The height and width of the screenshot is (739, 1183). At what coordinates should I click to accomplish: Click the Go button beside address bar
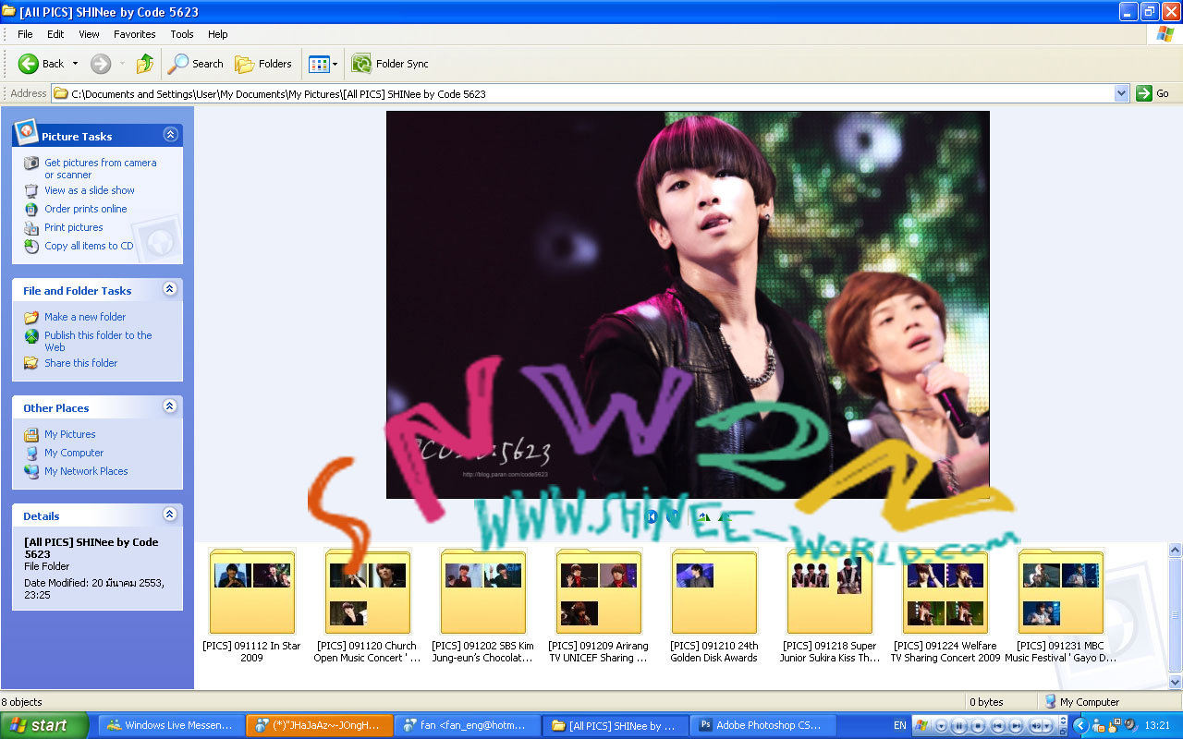pyautogui.click(x=1153, y=93)
